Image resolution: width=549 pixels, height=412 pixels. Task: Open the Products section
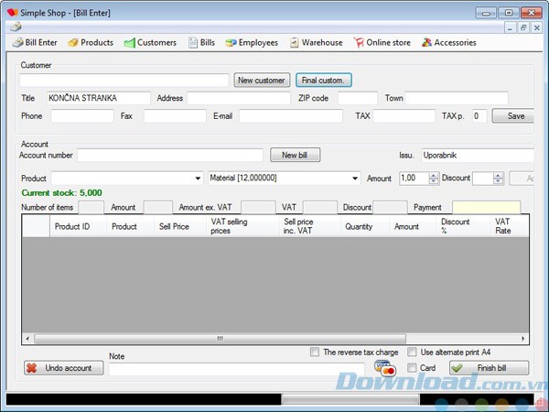[x=91, y=42]
